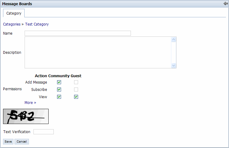229x148 pixels.
Task: Disable Guest View permission checkbox
Action: 76,97
